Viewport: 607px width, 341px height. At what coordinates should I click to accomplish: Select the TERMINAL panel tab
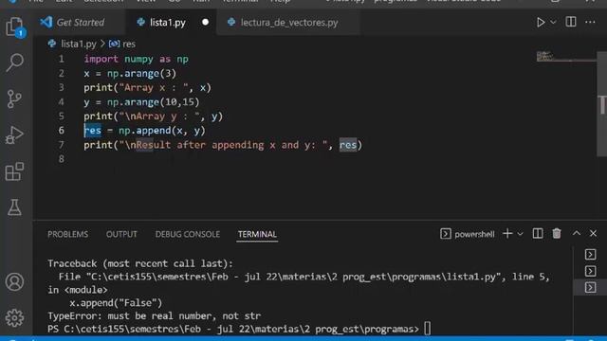click(x=257, y=234)
